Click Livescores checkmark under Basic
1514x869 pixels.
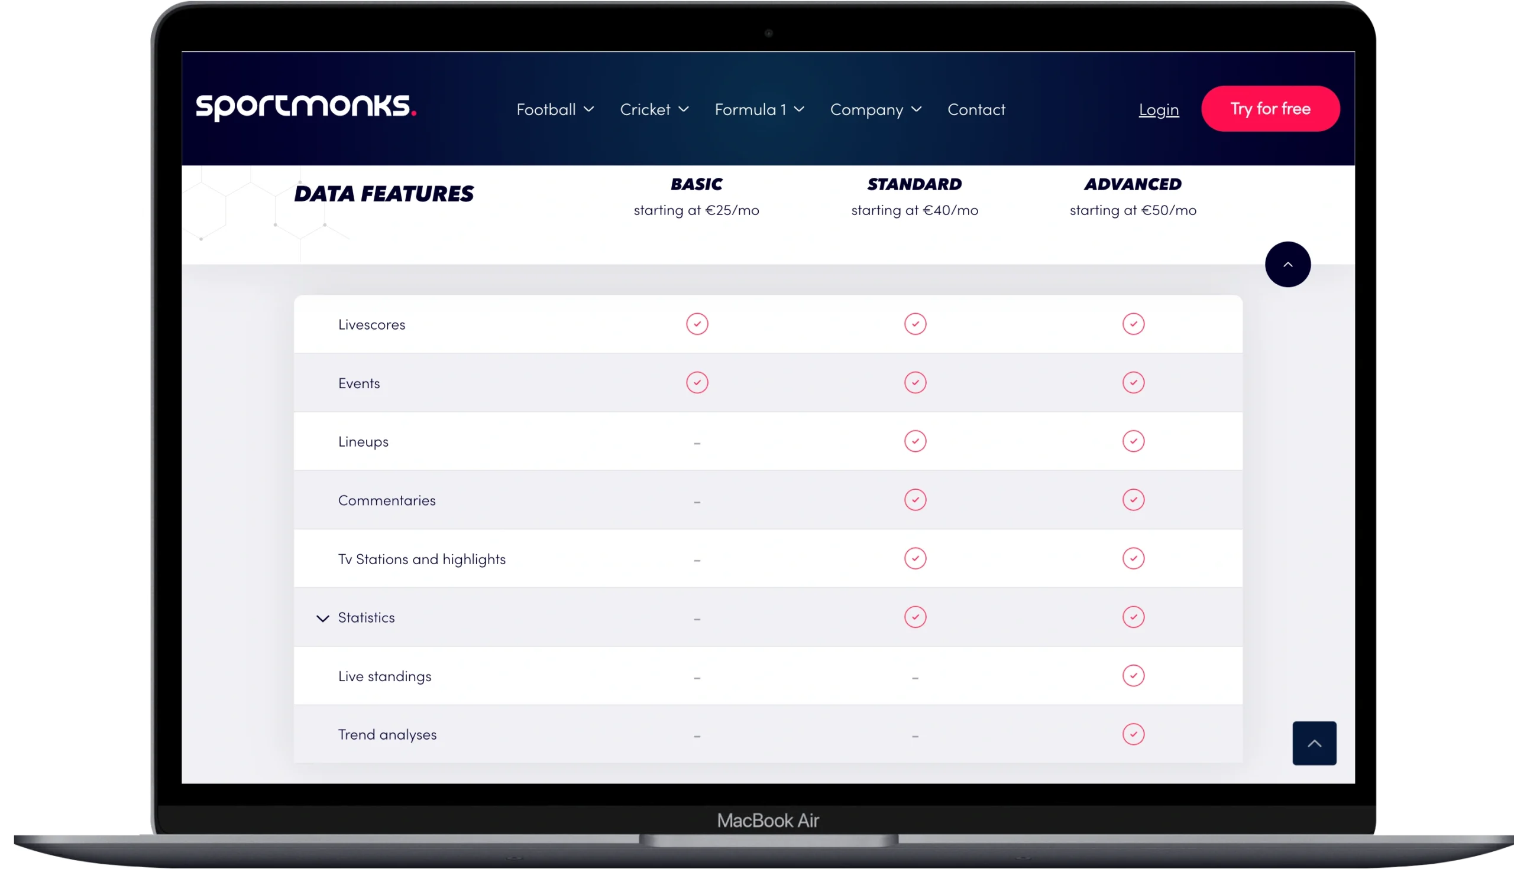tap(697, 324)
